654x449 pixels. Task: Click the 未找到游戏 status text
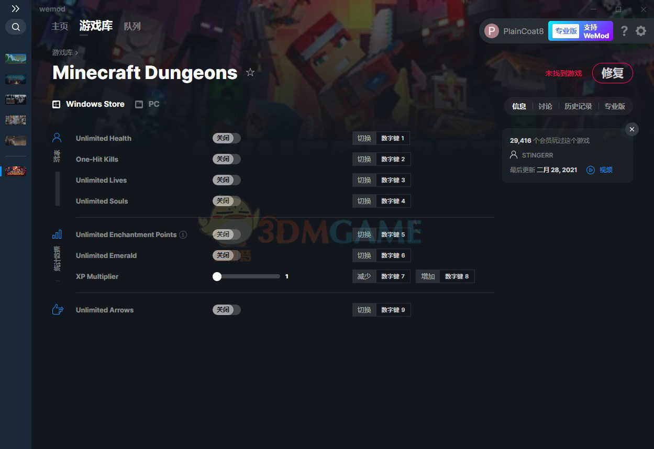(x=563, y=73)
